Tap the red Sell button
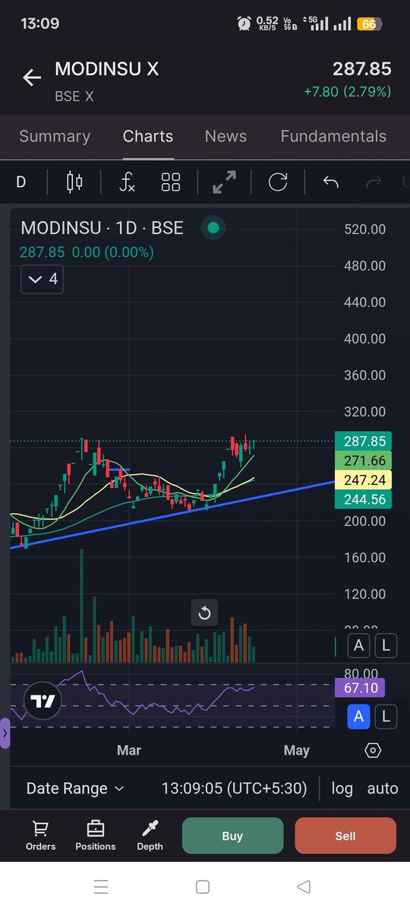The height and width of the screenshot is (912, 410). 345,836
